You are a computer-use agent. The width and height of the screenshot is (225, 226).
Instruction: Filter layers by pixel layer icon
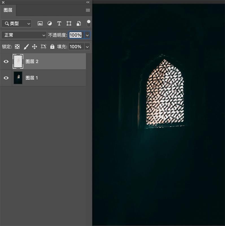point(40,23)
